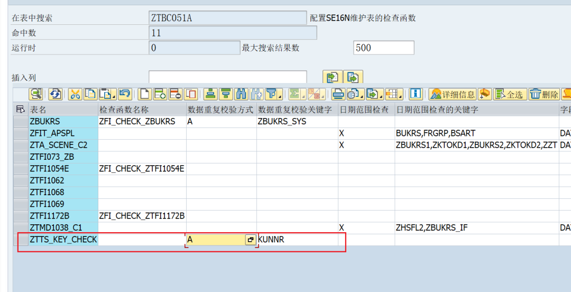This screenshot has height=292, width=571.
Task: Click the blank page Create row icon
Action: tap(145, 94)
